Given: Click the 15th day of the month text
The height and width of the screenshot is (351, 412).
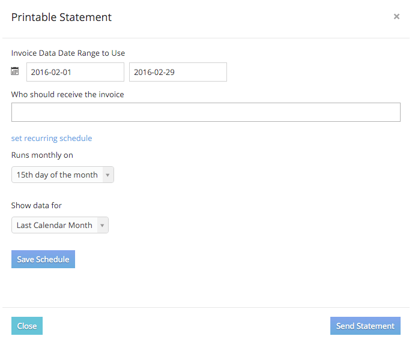Looking at the screenshot, I should coord(57,175).
